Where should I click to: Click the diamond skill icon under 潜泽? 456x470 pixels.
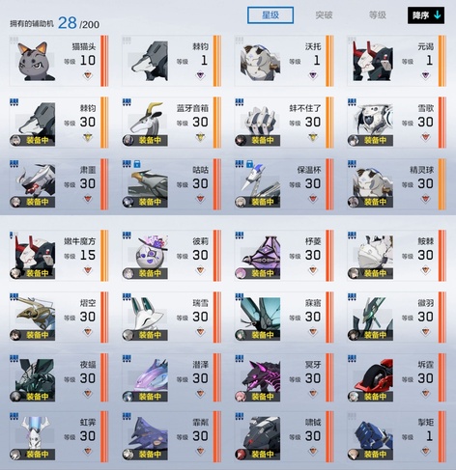200,393
